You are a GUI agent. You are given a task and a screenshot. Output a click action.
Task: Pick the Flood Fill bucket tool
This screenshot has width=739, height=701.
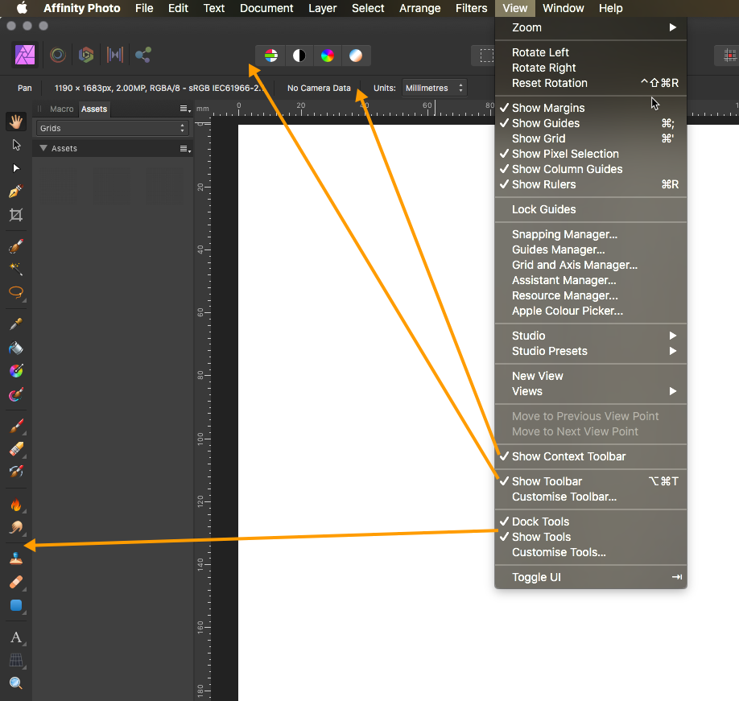tap(15, 348)
